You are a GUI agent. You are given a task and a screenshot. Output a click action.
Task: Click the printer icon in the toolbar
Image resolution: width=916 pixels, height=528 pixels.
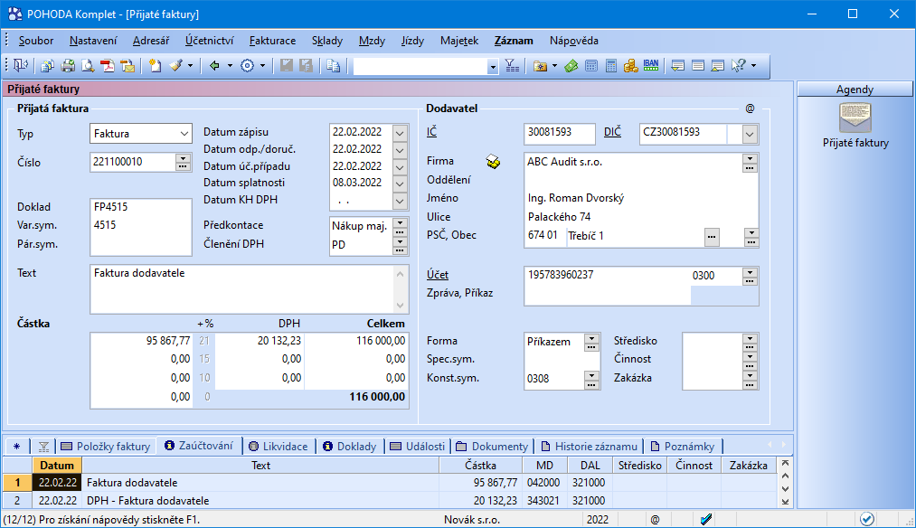coord(68,66)
